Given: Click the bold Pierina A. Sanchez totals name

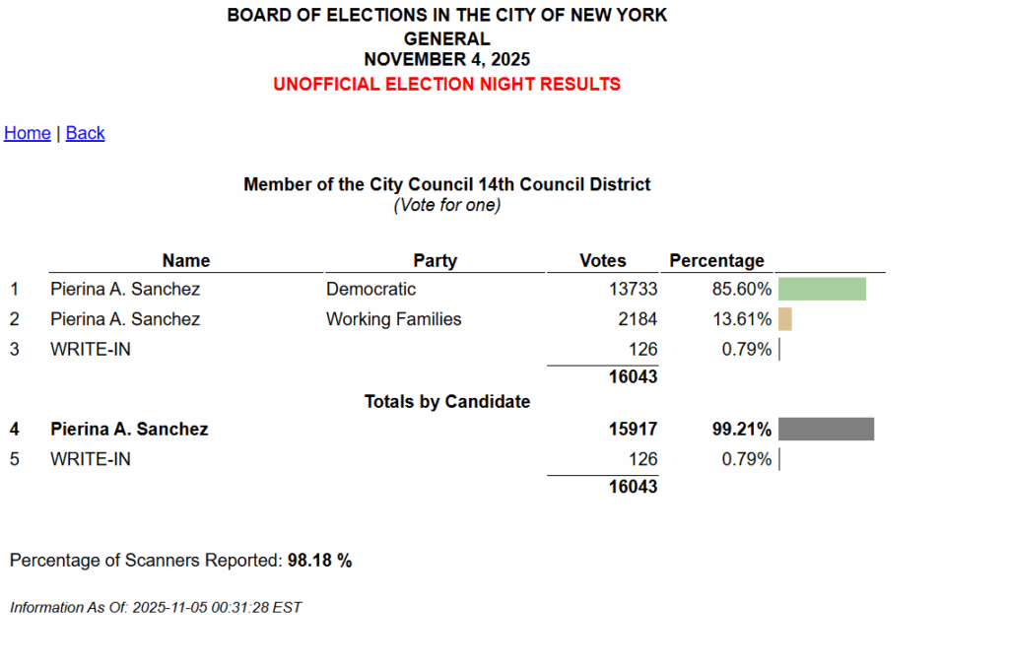Looking at the screenshot, I should [129, 429].
